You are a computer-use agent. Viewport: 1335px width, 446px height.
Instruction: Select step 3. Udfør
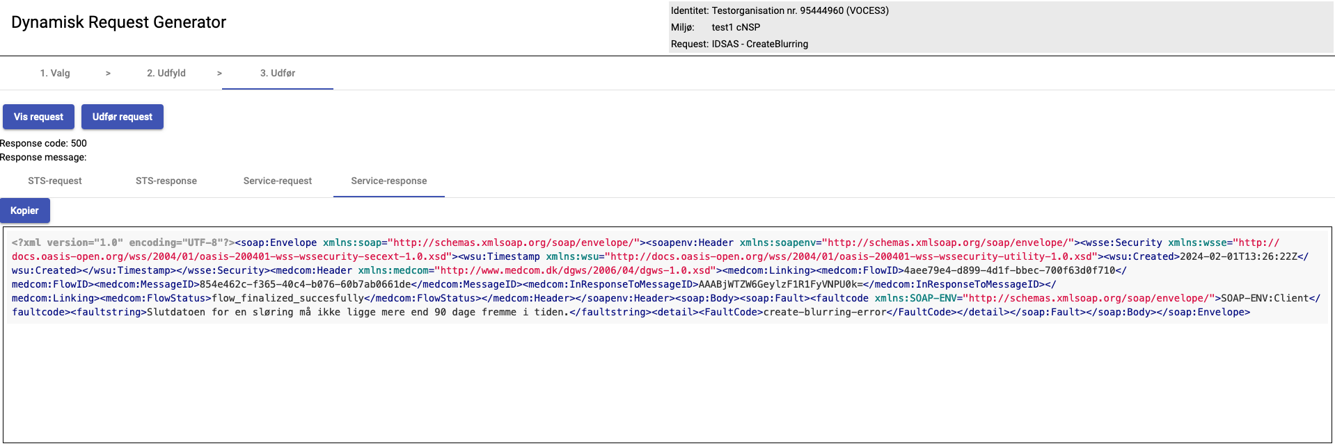pos(278,73)
